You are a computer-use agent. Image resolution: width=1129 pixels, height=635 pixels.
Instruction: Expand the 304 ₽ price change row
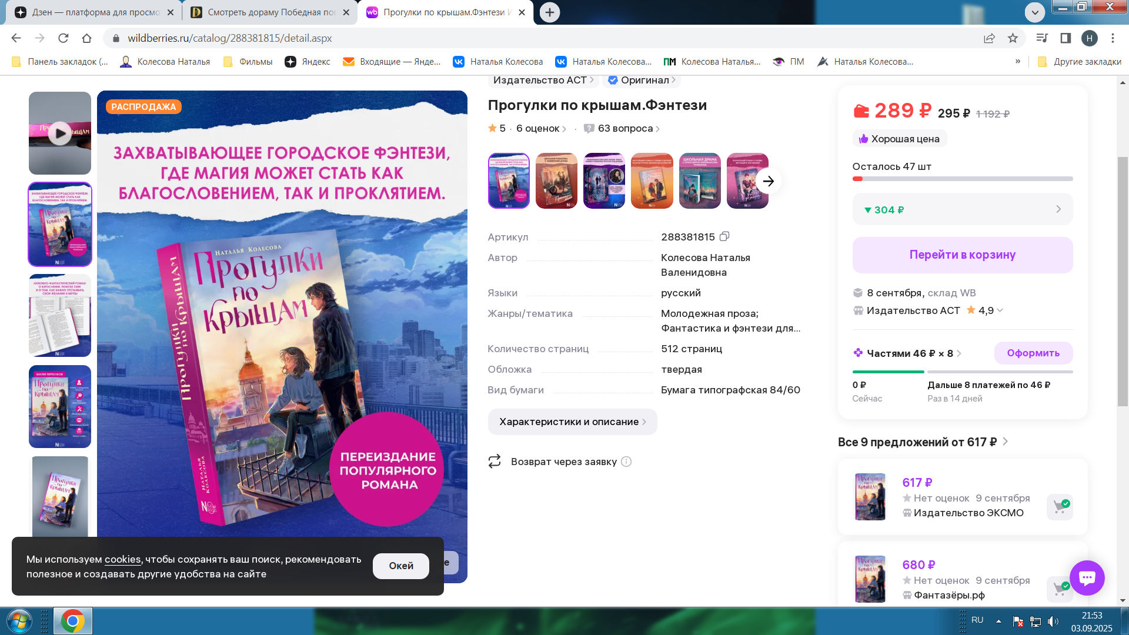coord(962,210)
